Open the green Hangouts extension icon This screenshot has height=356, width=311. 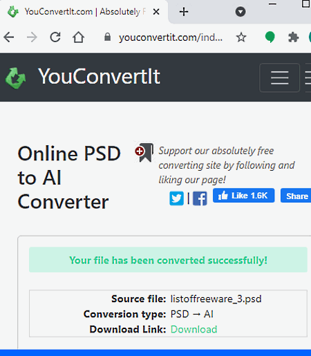coord(270,37)
